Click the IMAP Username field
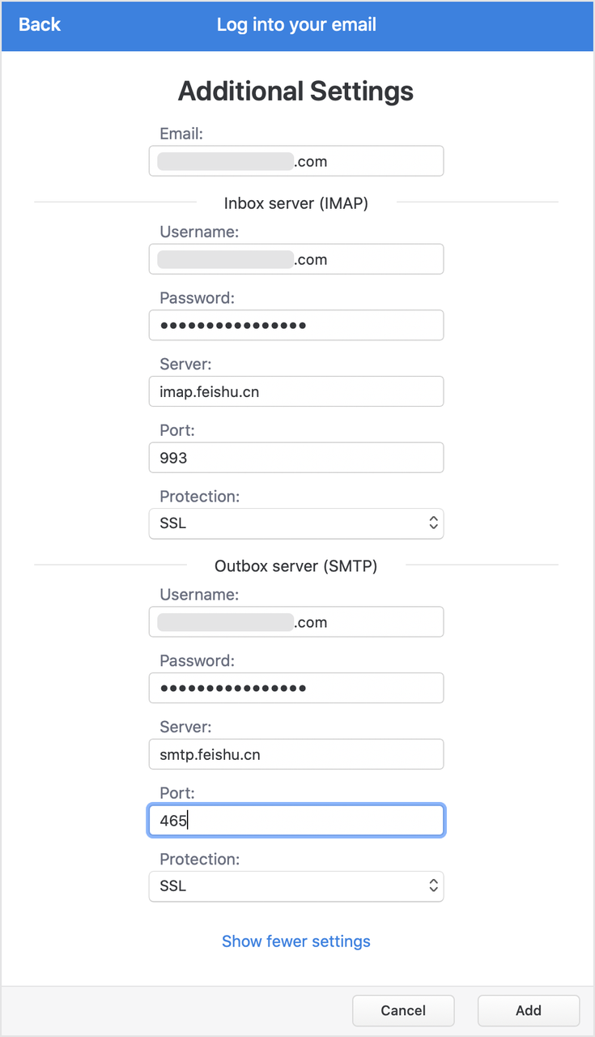Viewport: 595px width, 1037px height. [x=295, y=259]
